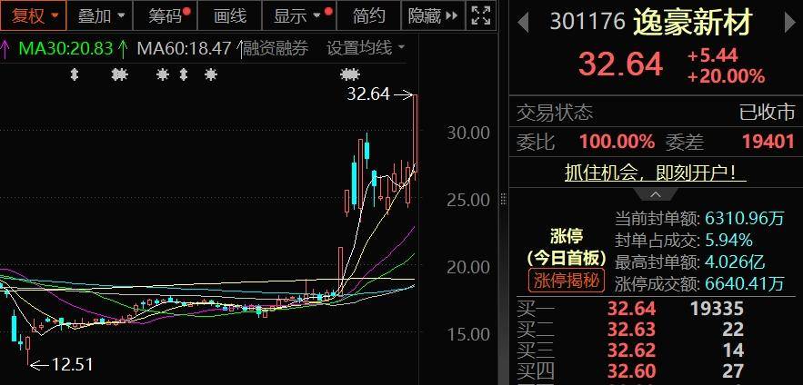This screenshot has width=803, height=385.
Task: Click the green up arrow after MA30 value
Action: tap(123, 48)
